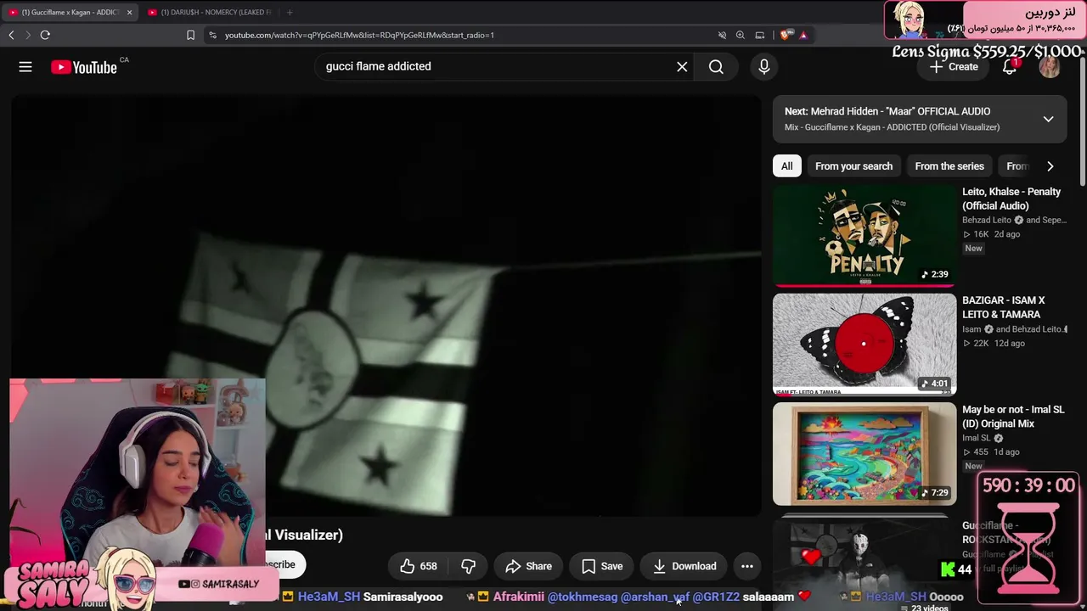Open BAZIGAR - ISAM X LEITO & TAMARA
The image size is (1087, 611).
point(1004,307)
